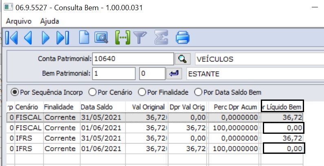
Task: Click Corrente in IFRS 01/06/2021 row
Action: pos(62,148)
